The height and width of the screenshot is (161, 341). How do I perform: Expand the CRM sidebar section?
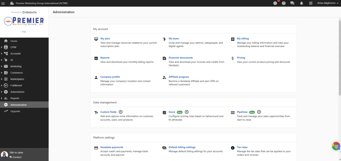[2, 47]
